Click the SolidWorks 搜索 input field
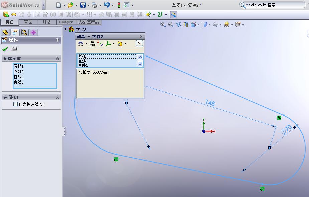Screen dimensions: 309x197 pos(276,5)
